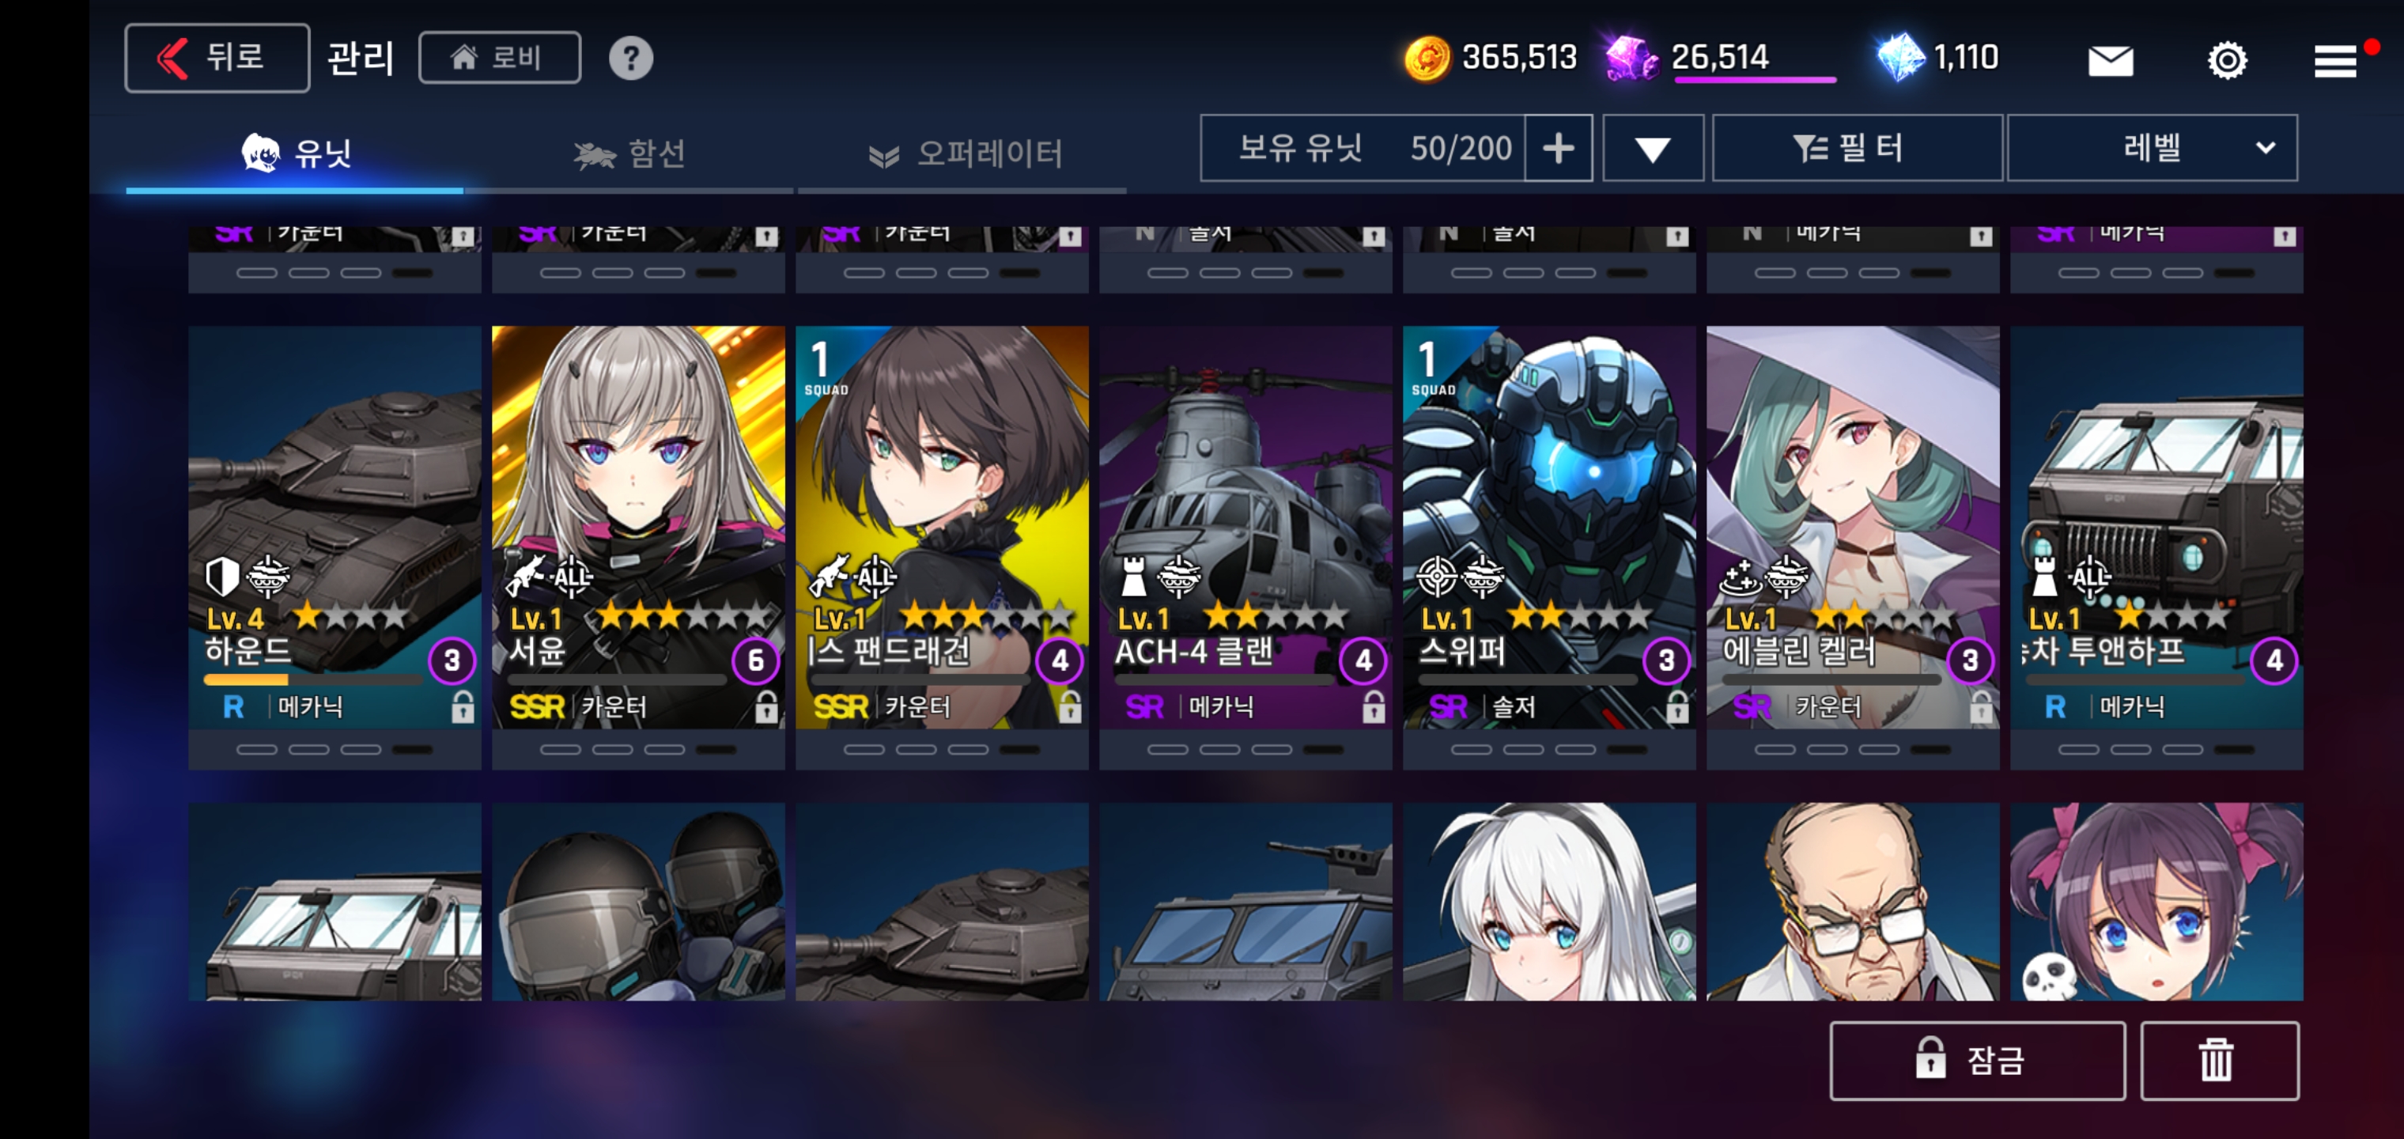The width and height of the screenshot is (2404, 1139).
Task: Click the descending order triangle button
Action: pyautogui.click(x=1653, y=147)
